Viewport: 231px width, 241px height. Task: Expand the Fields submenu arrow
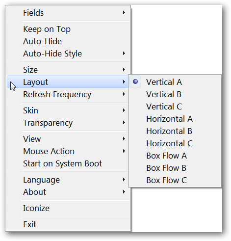coord(124,13)
